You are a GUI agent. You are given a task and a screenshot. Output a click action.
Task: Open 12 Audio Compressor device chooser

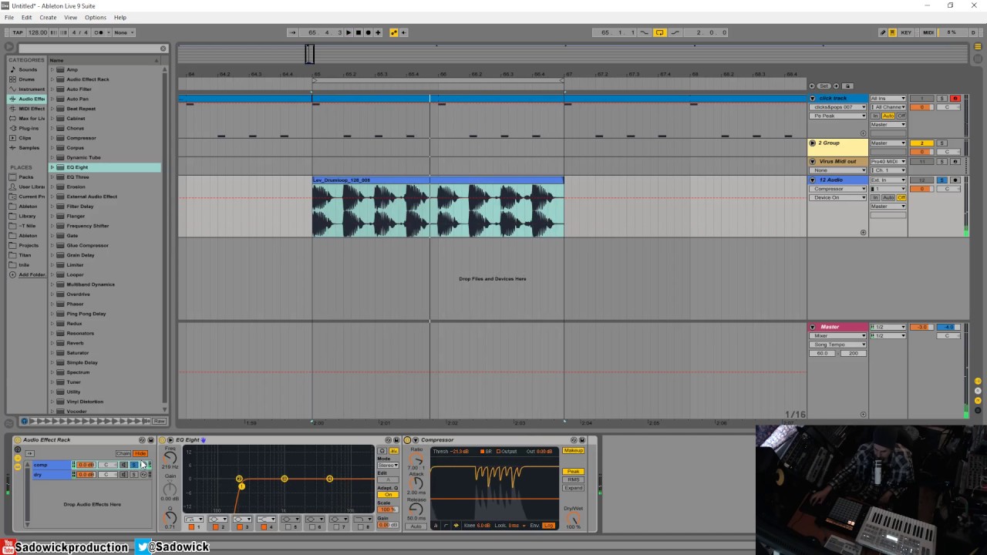point(838,189)
